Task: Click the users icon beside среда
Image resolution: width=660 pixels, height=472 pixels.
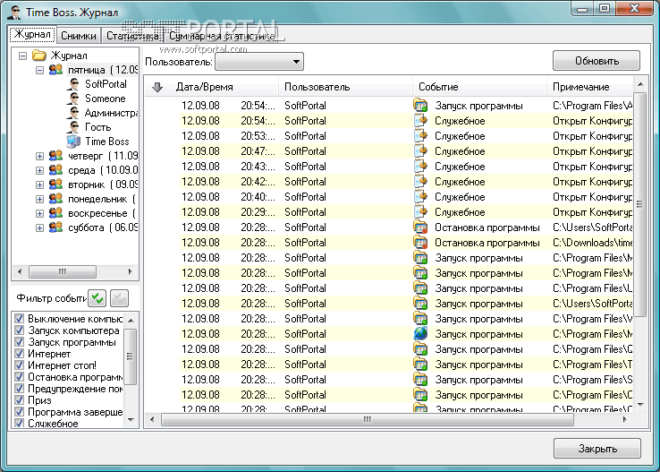Action: coord(55,170)
